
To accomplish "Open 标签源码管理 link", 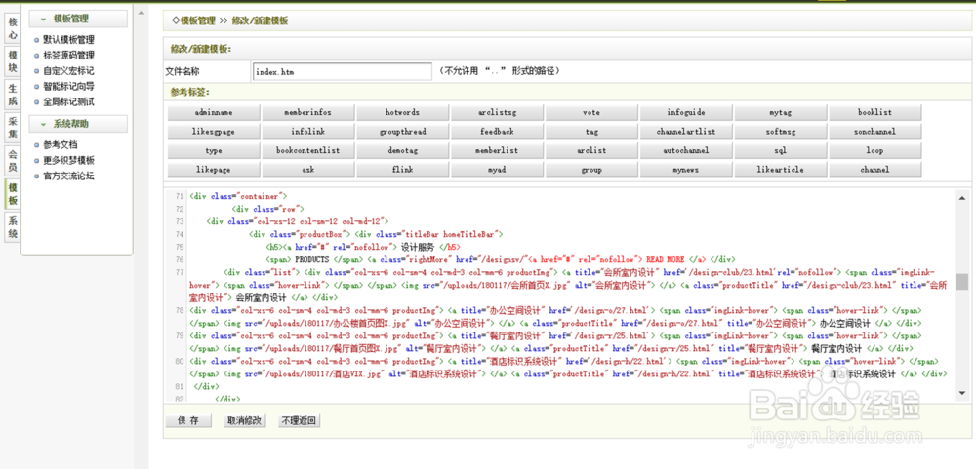I will [68, 56].
